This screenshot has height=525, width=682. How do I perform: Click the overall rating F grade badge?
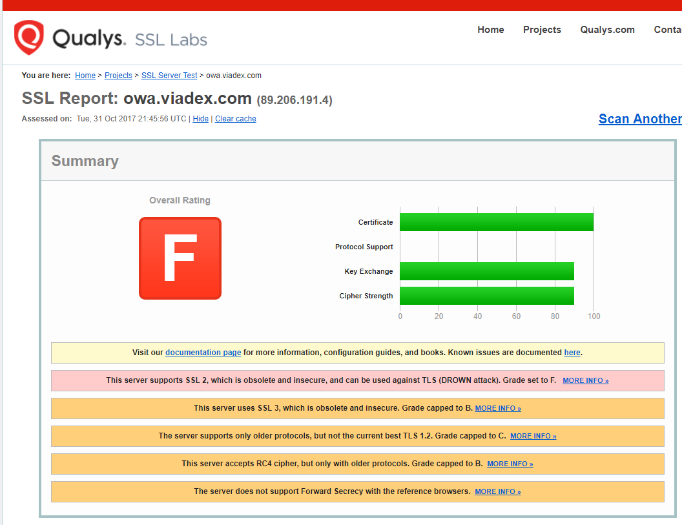coord(180,258)
